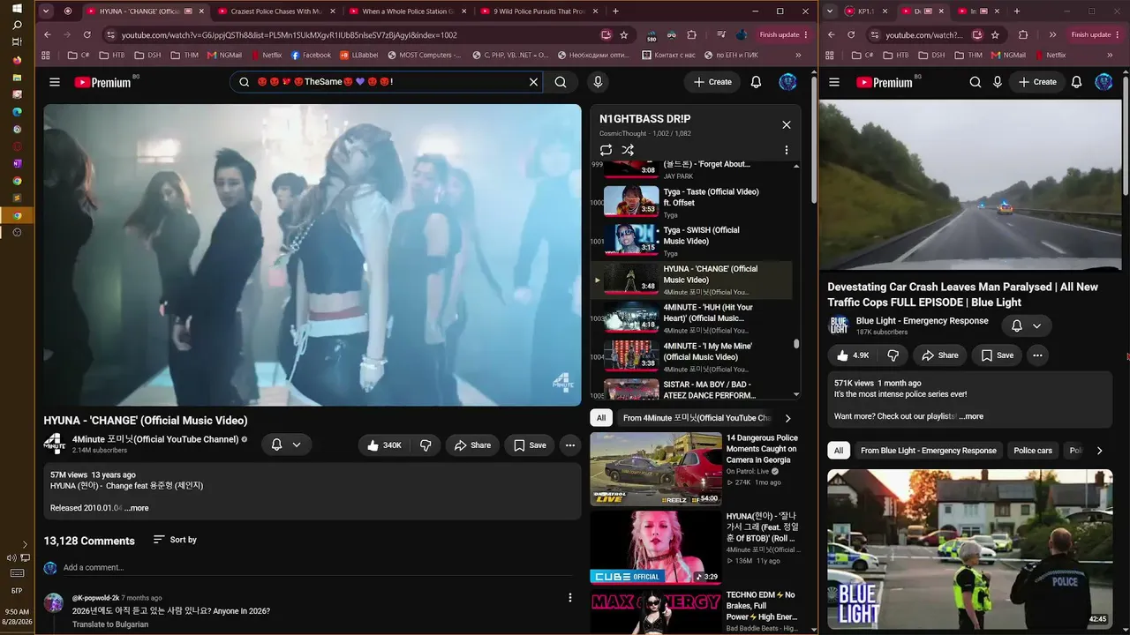Viewport: 1130px width, 635px height.
Task: Share the HYUNA 'CHANGE' video
Action: (472, 445)
